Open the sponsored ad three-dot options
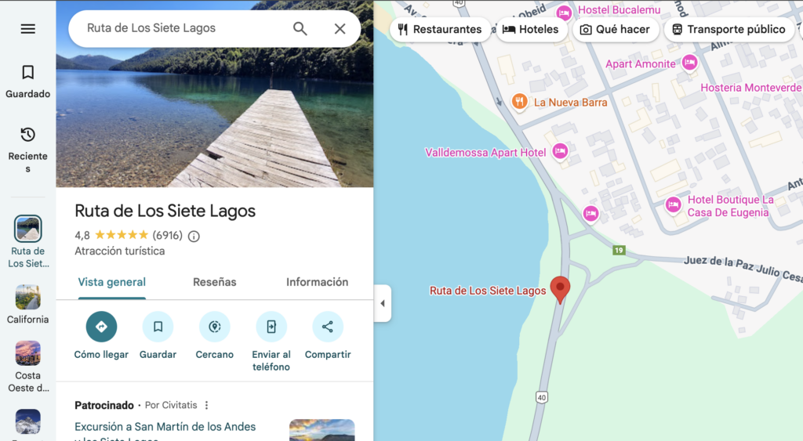The height and width of the screenshot is (441, 803). click(206, 405)
